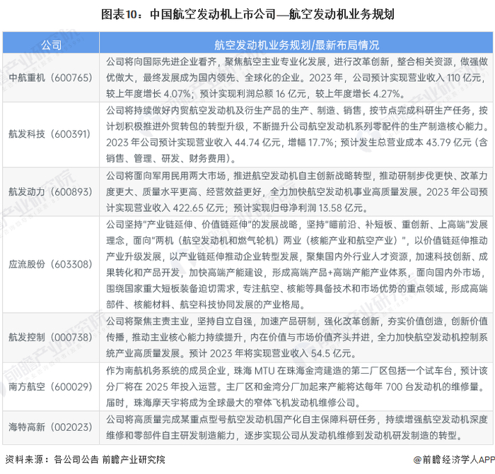Click 航发控制 plan text mentioning 54.5 亿元
495x474 pixels.
tap(297, 337)
